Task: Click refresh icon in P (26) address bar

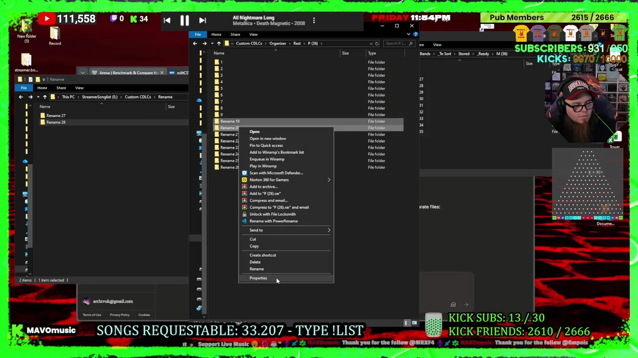Action: (377, 43)
